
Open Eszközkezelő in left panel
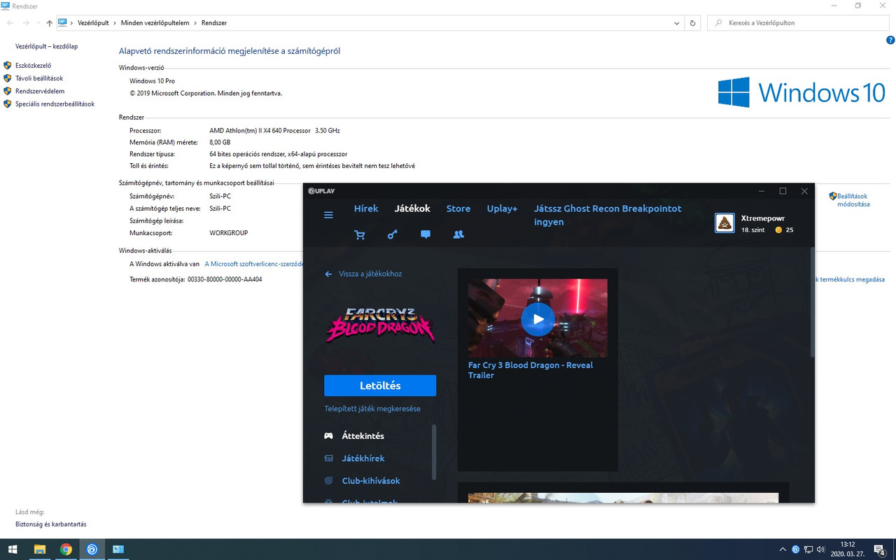(33, 66)
